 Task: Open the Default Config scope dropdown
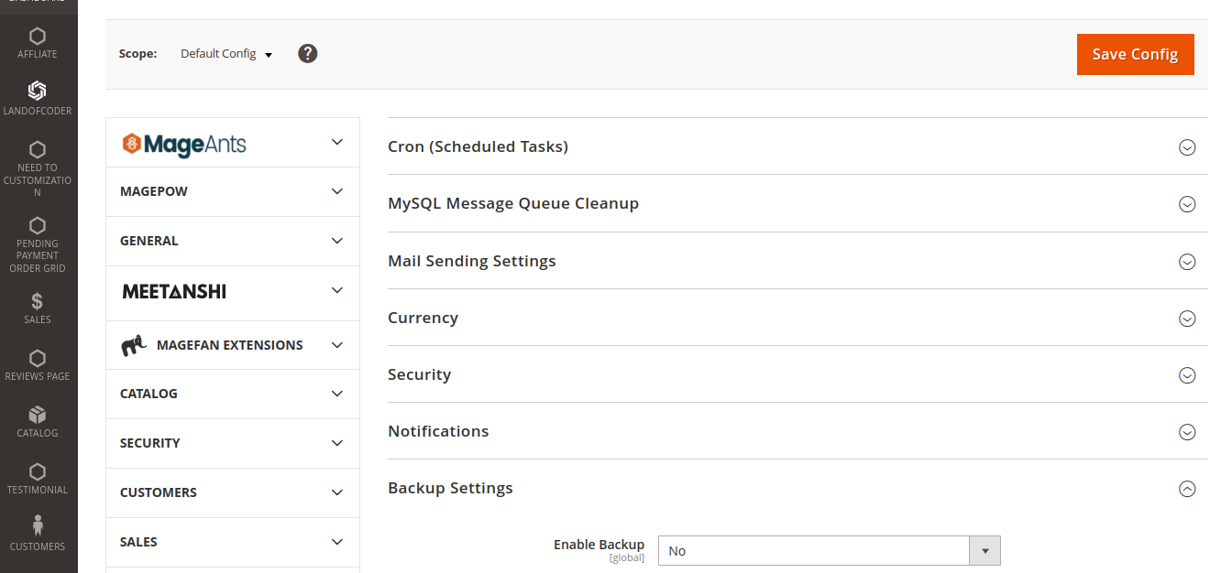[225, 53]
